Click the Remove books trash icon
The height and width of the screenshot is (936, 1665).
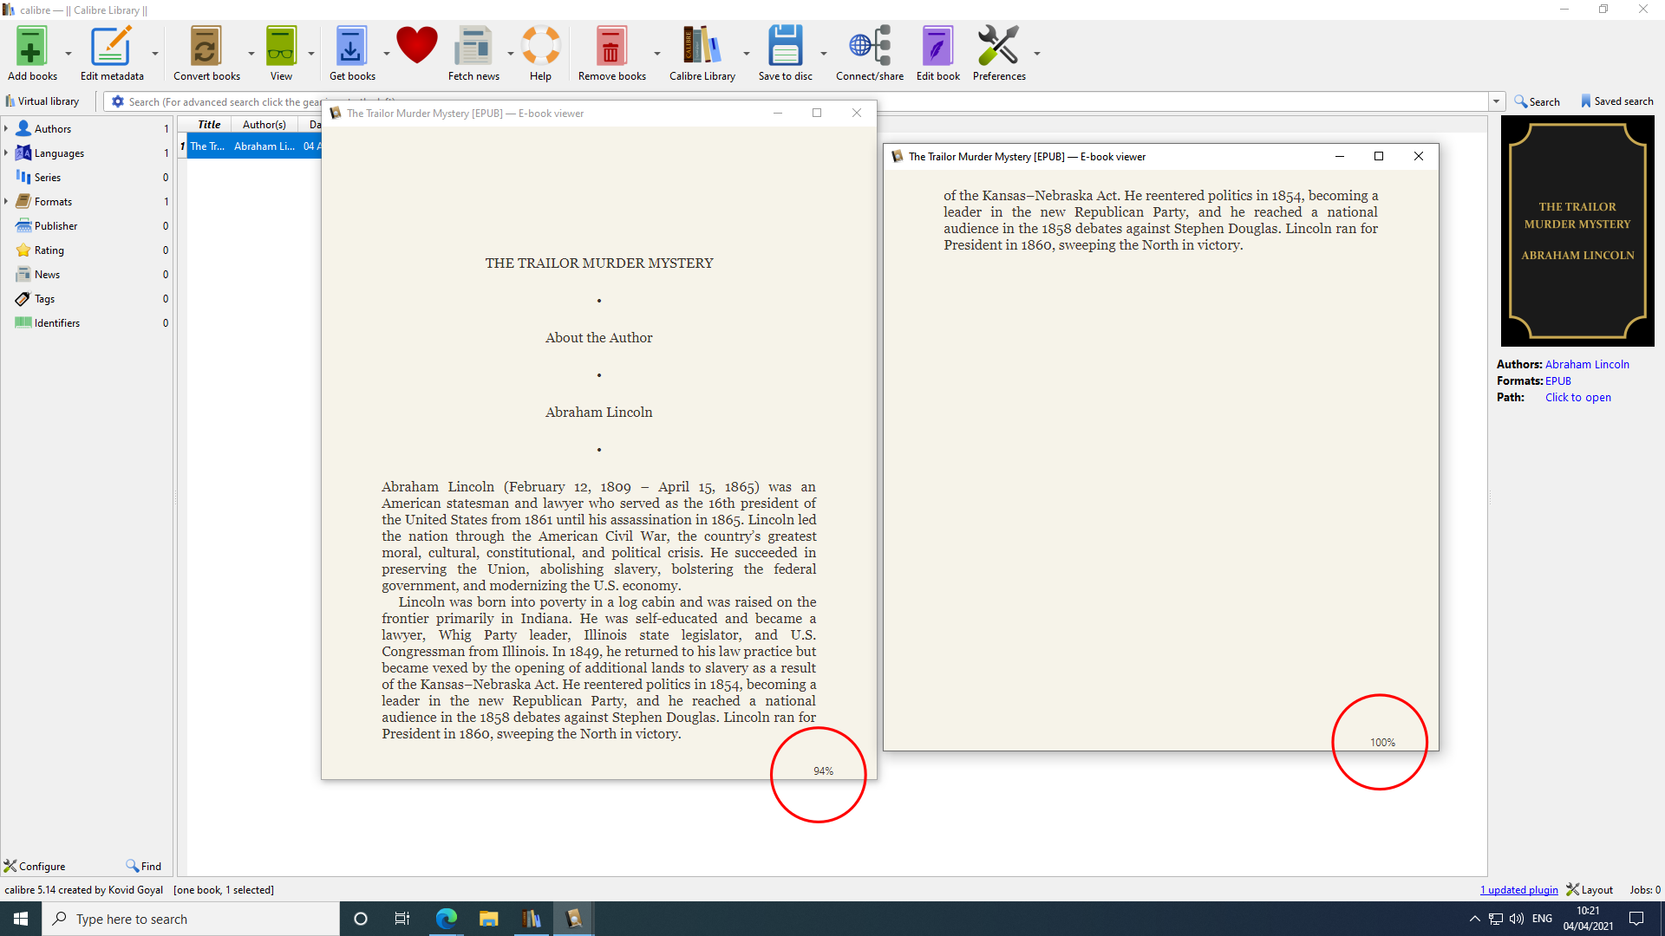610,48
